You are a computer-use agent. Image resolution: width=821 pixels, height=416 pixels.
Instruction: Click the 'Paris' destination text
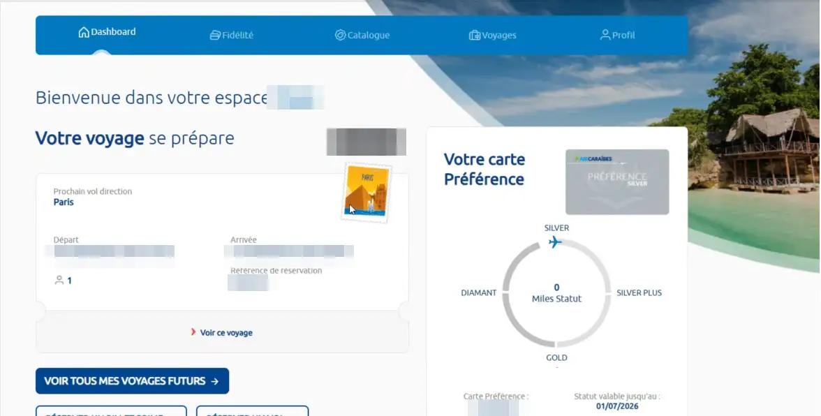(64, 202)
